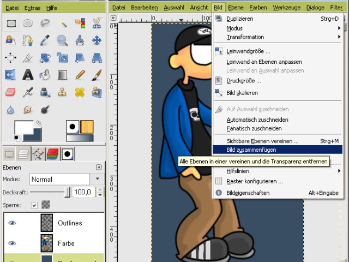Select the Zoom magnifier tool
This screenshot has width=349, height=262.
tap(62, 40)
